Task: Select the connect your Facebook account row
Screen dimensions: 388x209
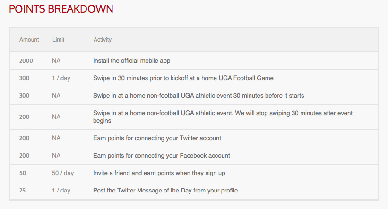Action: click(161, 156)
